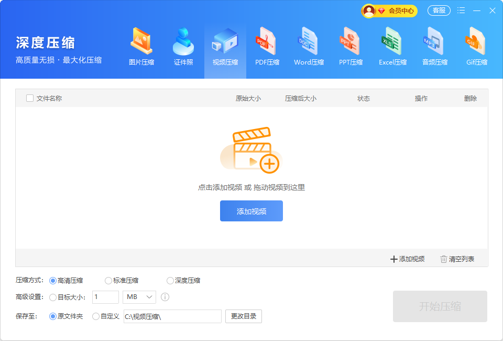
Task: Click 清空列表 to clear the list
Action: click(457, 259)
